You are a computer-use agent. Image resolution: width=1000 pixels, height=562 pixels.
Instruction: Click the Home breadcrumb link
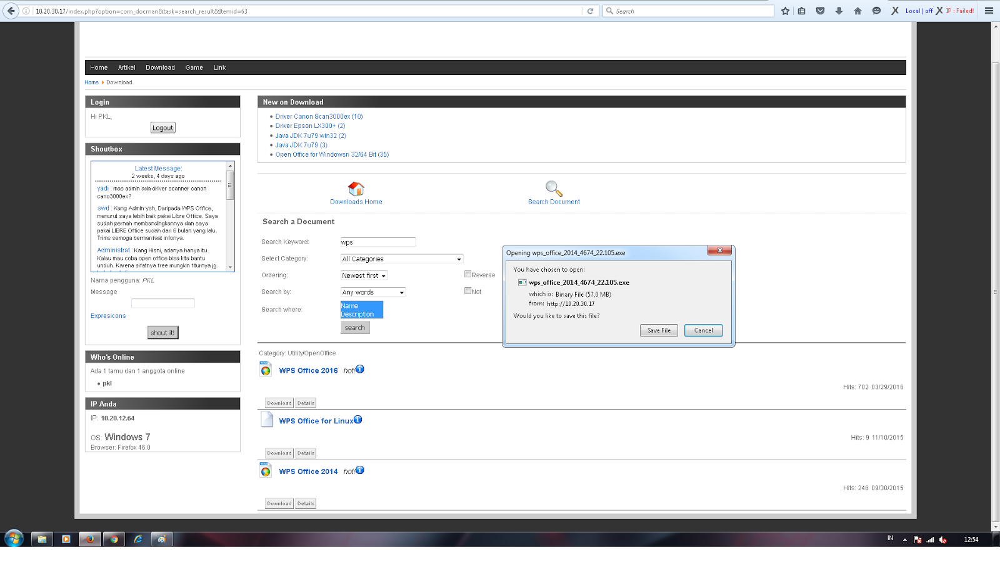[92, 82]
